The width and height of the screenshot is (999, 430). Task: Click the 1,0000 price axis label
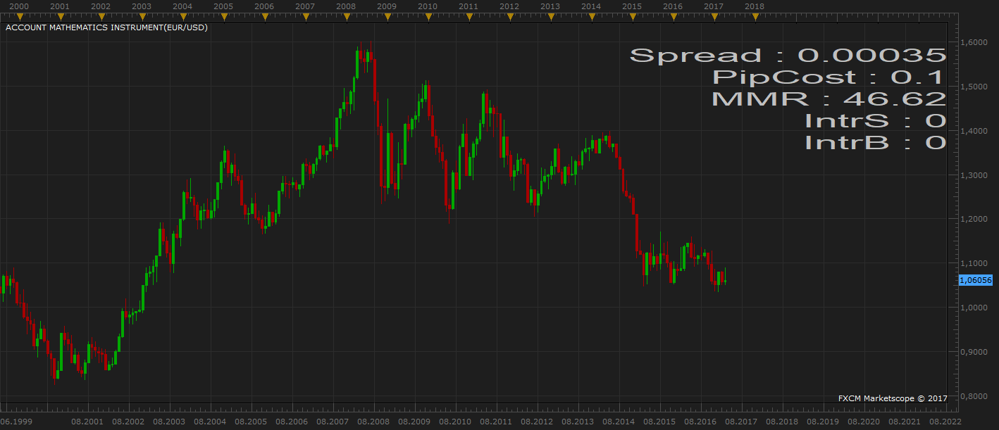point(973,308)
